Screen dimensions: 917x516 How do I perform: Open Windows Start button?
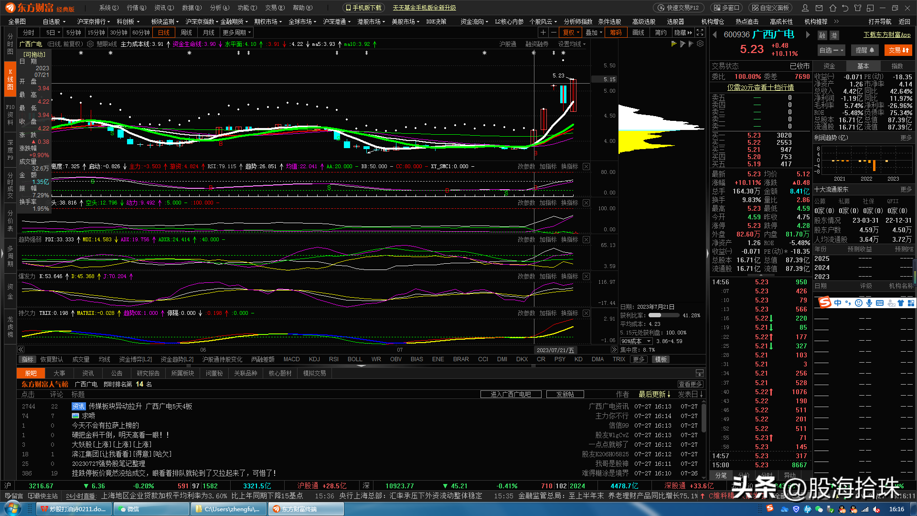click(x=13, y=508)
